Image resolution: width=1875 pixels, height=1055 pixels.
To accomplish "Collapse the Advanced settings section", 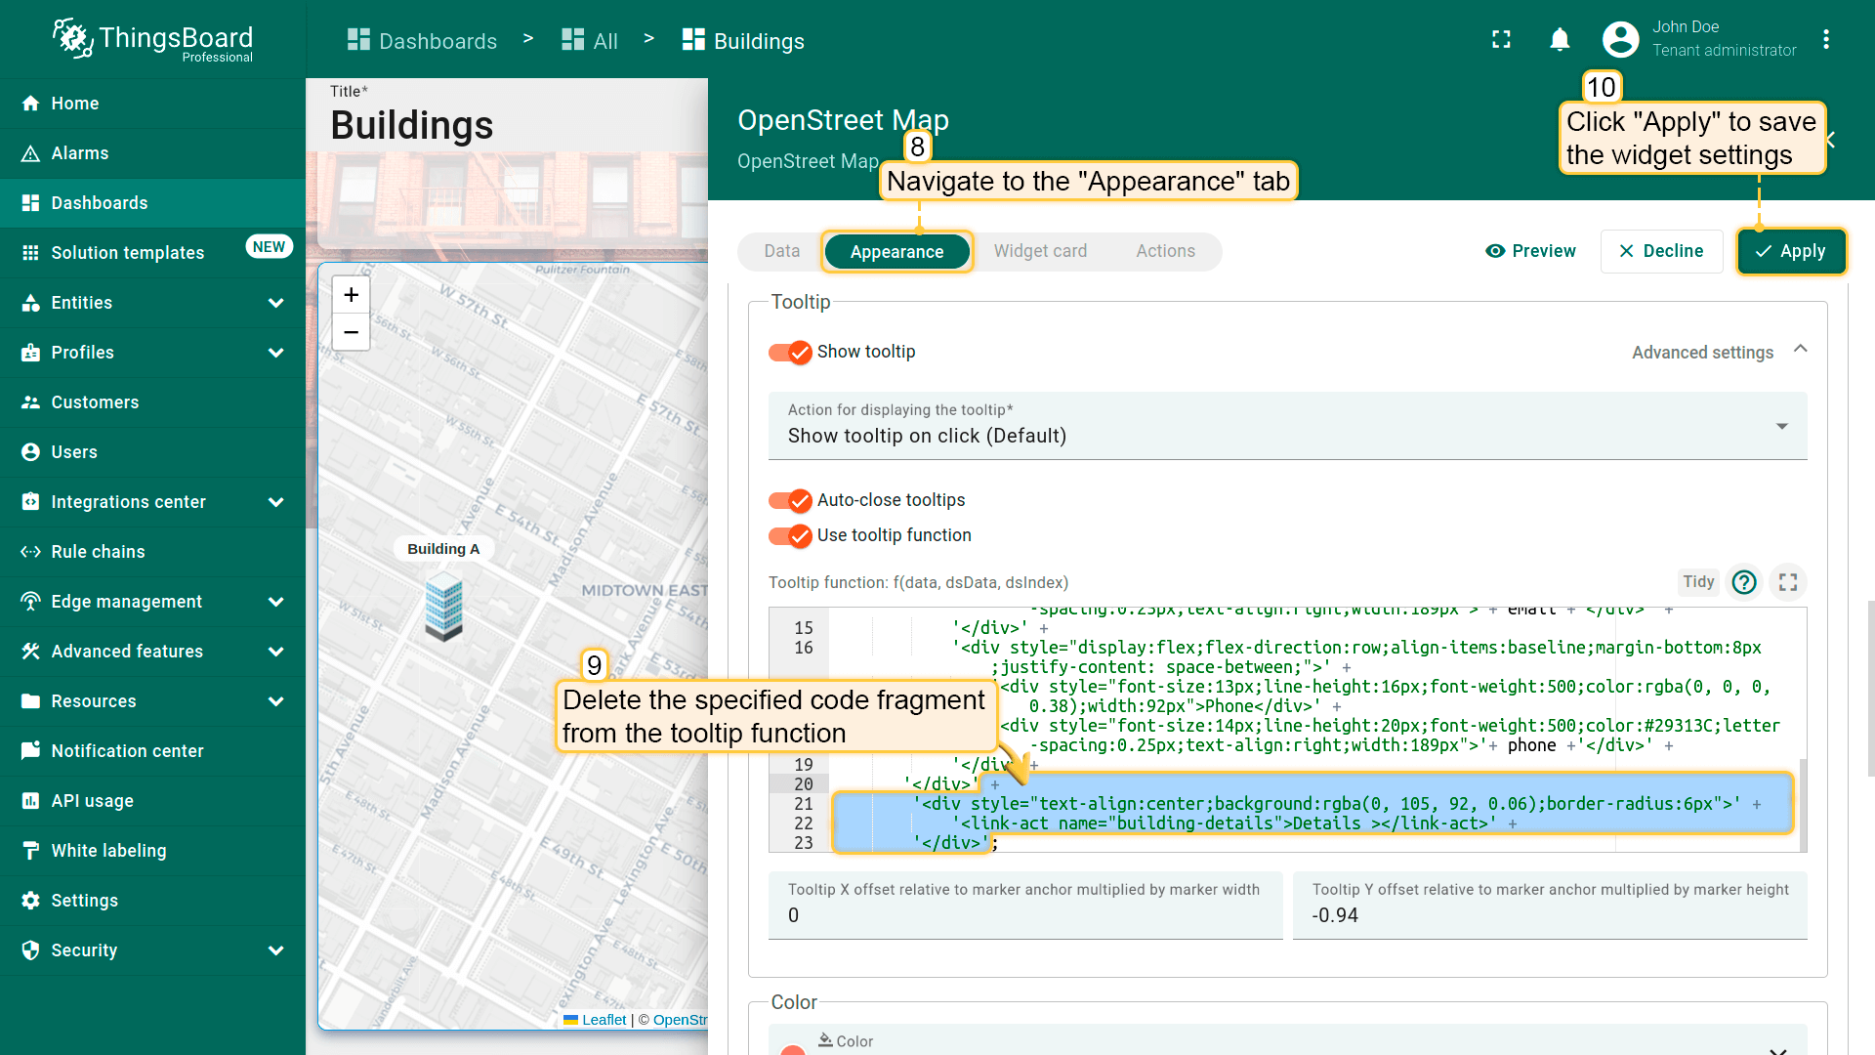I will [x=1800, y=351].
